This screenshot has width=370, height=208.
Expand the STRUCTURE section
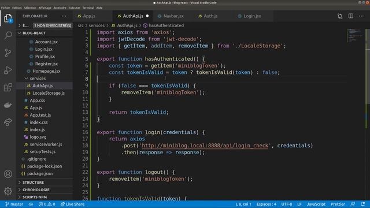pos(45,183)
